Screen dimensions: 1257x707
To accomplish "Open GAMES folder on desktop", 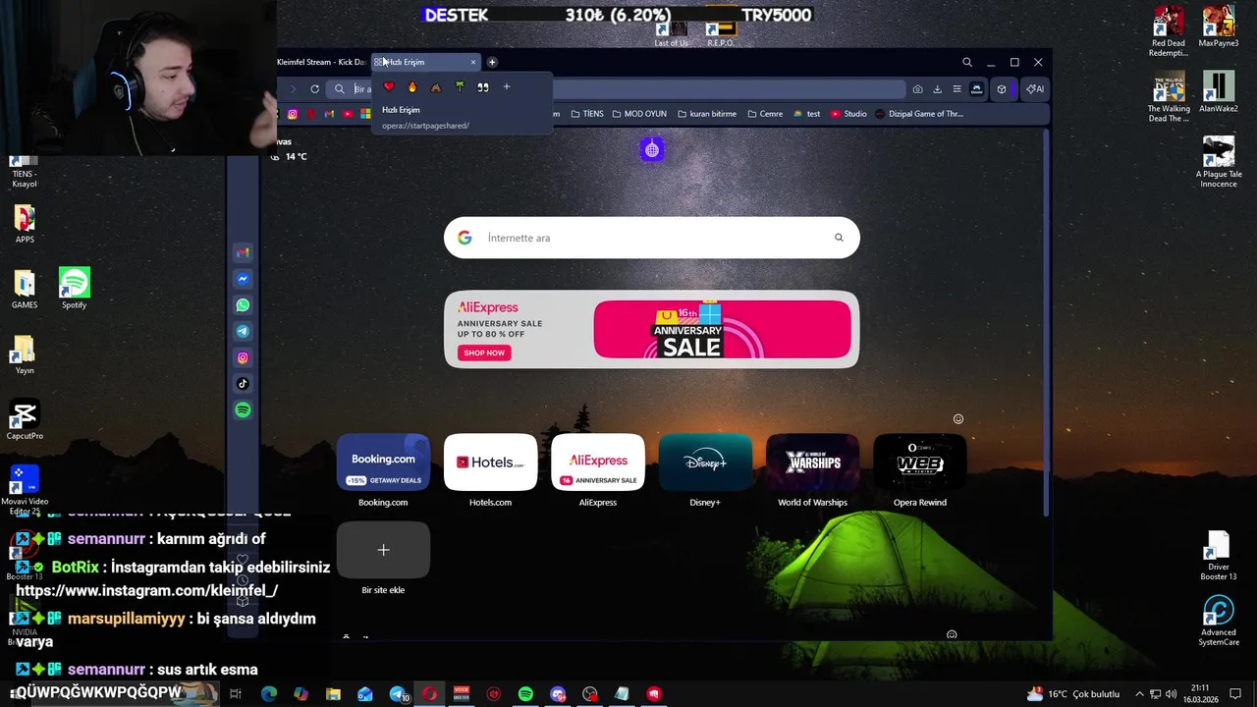I will 25,289.
